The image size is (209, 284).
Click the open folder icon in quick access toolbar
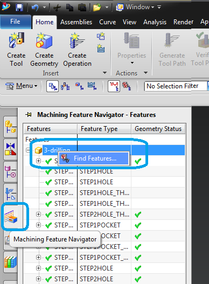click(x=97, y=8)
